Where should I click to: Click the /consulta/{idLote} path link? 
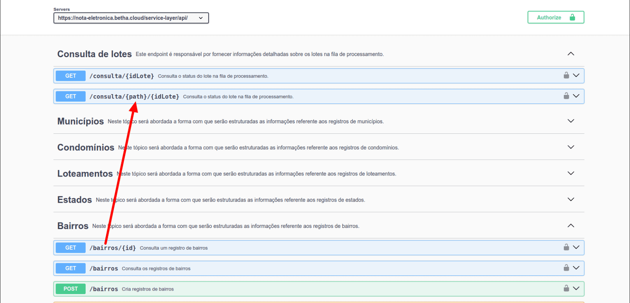pyautogui.click(x=122, y=76)
